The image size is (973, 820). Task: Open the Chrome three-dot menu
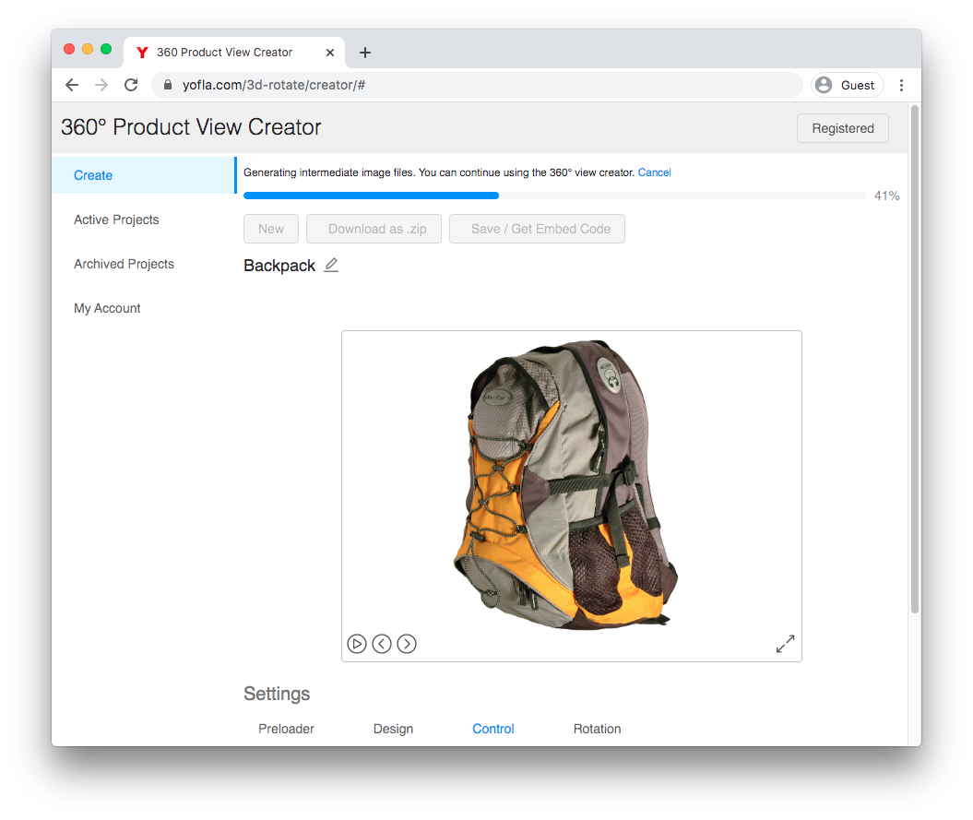(901, 85)
